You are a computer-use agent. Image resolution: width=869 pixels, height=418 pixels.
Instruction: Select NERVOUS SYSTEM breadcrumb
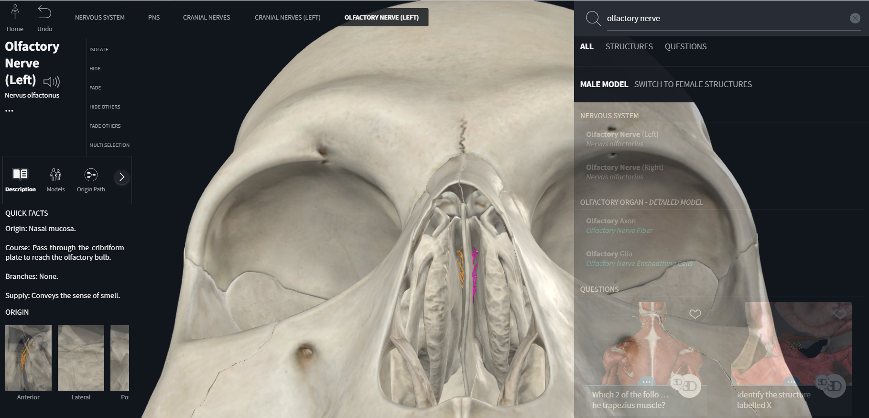[100, 17]
